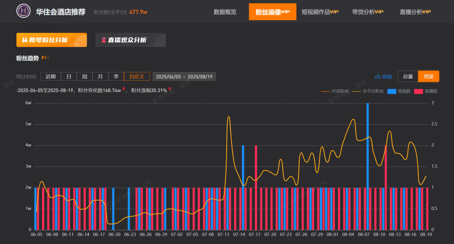Choose the 自定义 time range option
Viewport: 454px width, 244px height.
coord(137,76)
